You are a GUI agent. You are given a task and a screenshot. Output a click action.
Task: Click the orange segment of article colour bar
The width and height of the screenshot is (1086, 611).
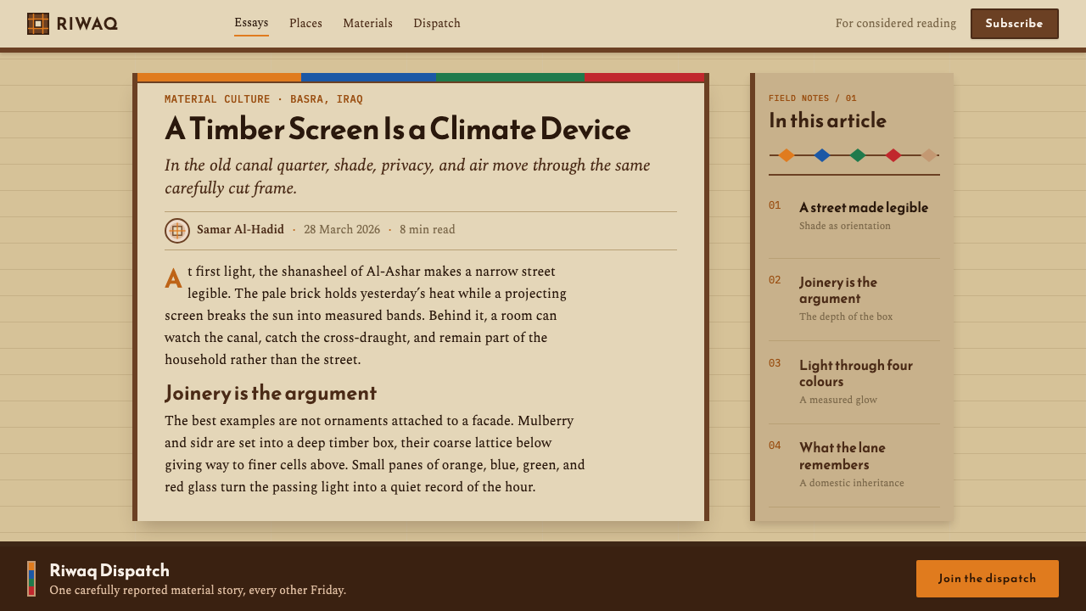pyautogui.click(x=219, y=77)
